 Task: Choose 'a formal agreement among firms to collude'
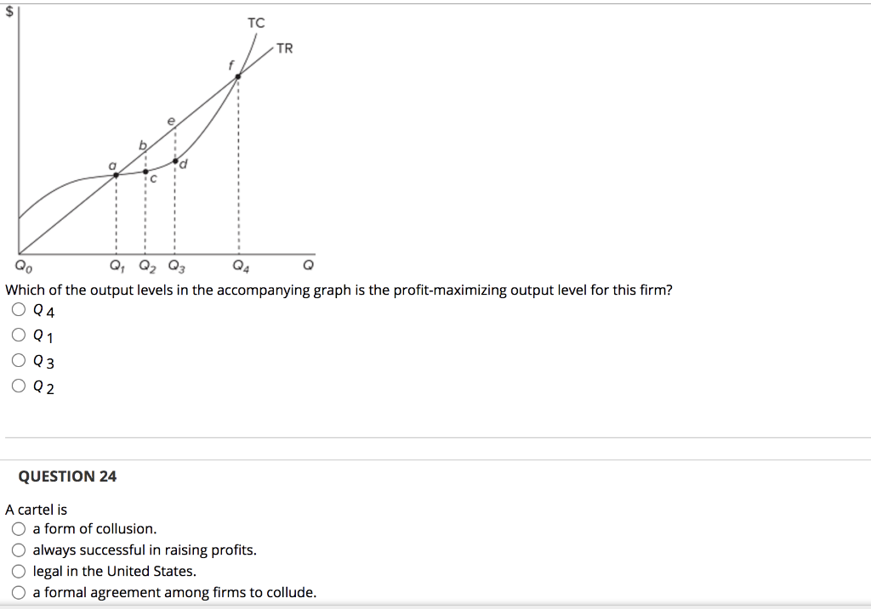18,591
